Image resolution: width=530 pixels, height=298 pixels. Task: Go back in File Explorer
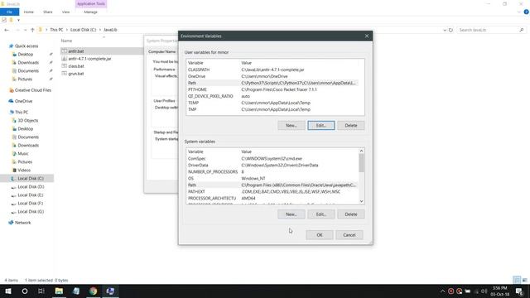point(7,30)
